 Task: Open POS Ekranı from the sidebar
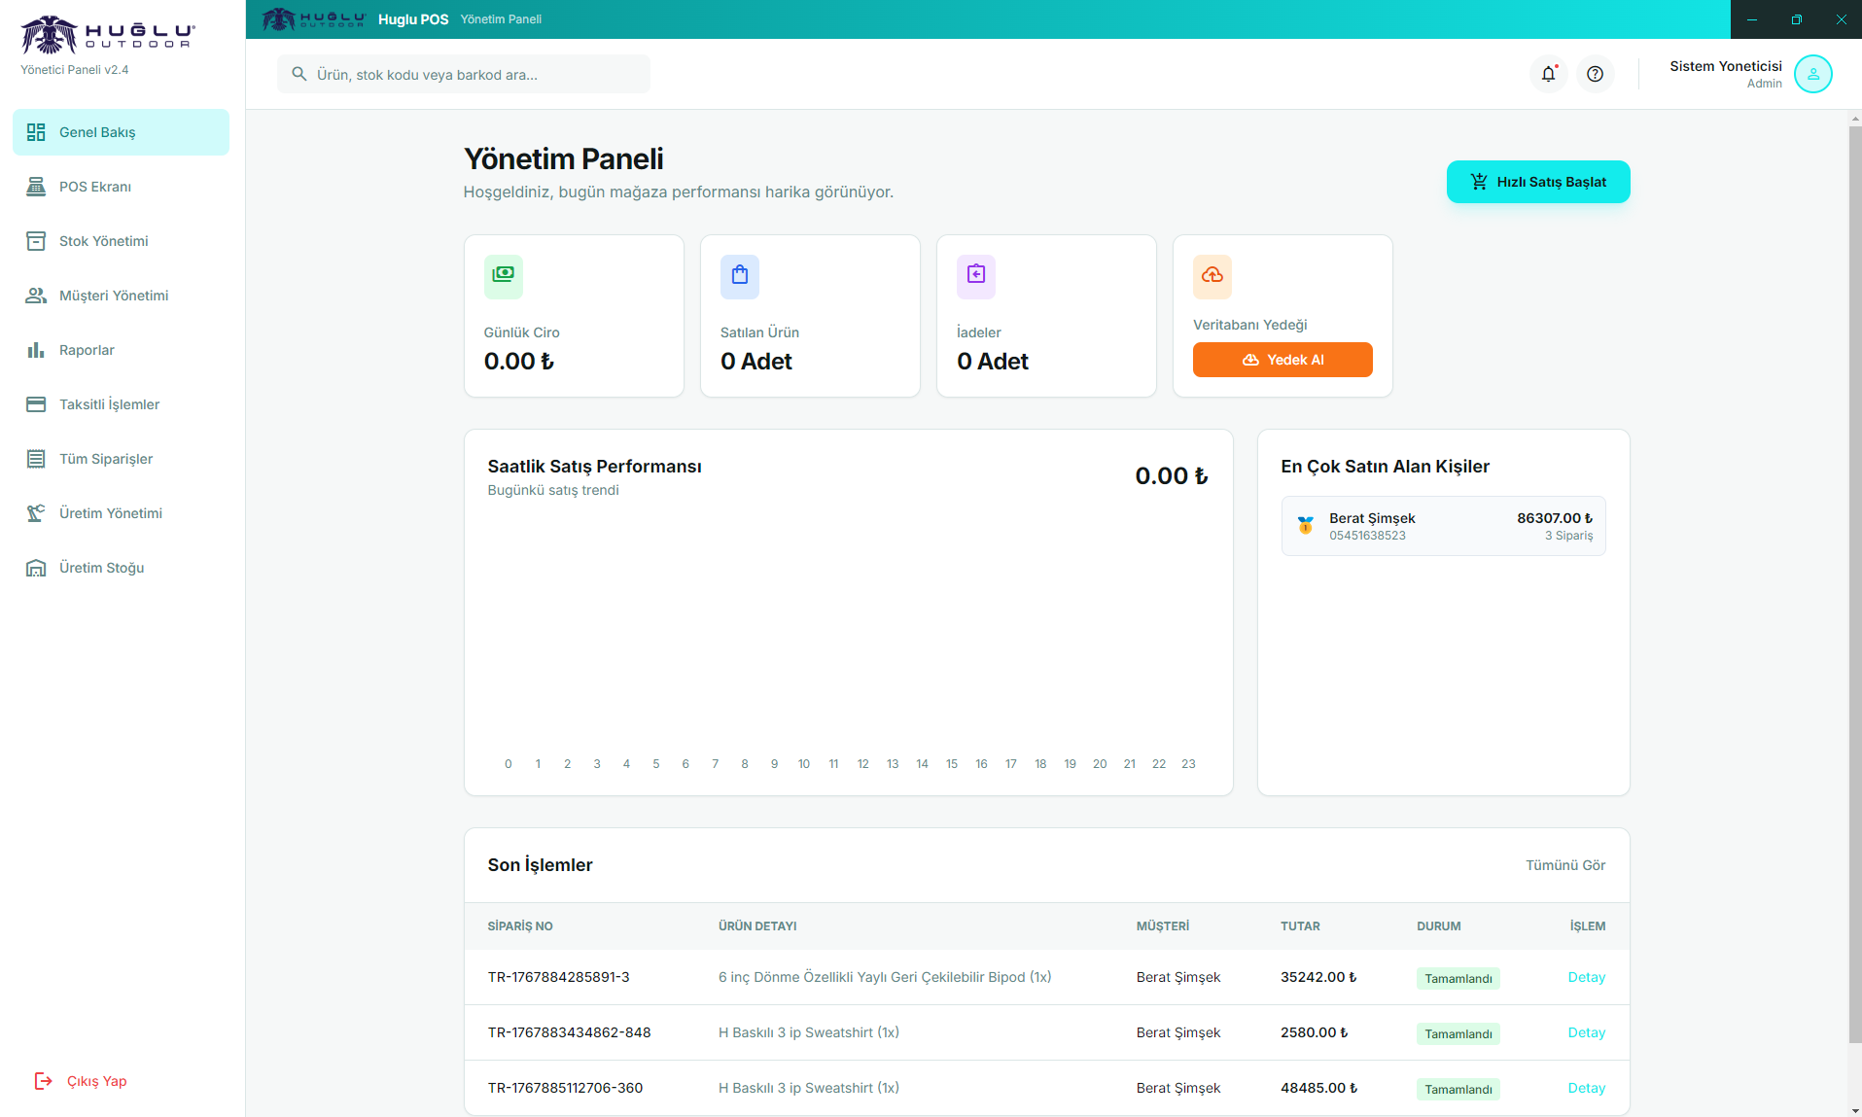point(95,187)
